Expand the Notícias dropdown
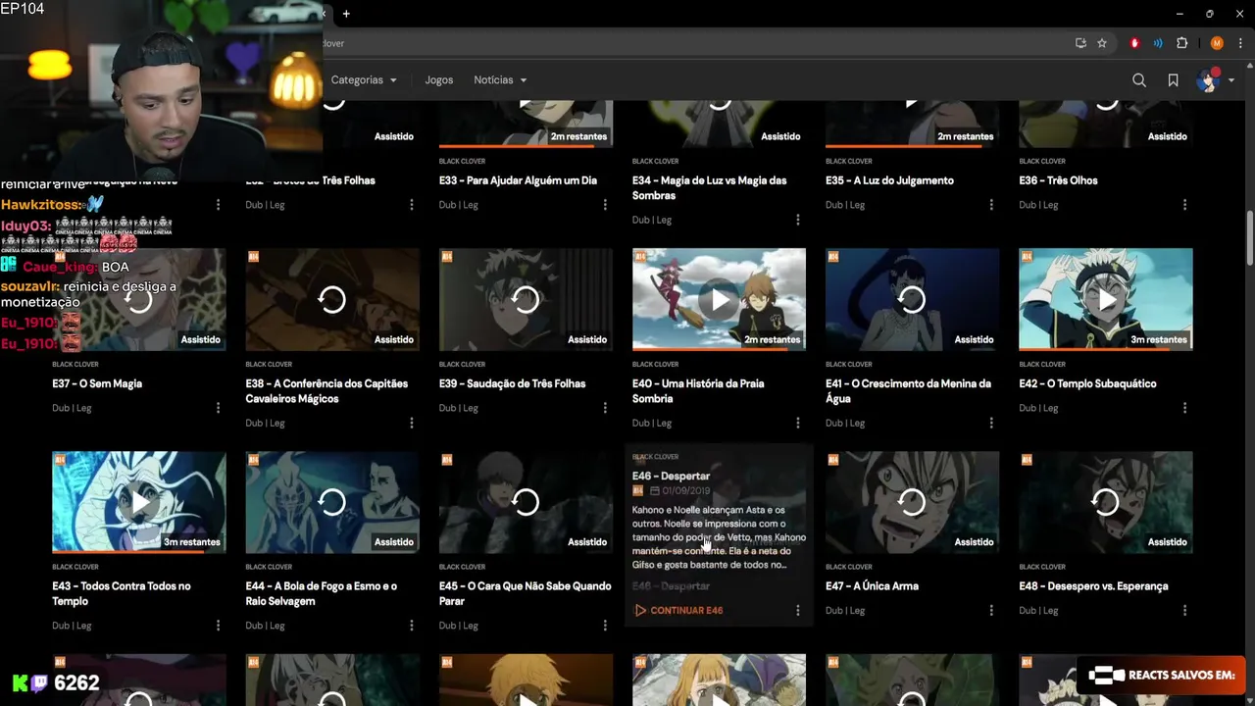 point(500,80)
